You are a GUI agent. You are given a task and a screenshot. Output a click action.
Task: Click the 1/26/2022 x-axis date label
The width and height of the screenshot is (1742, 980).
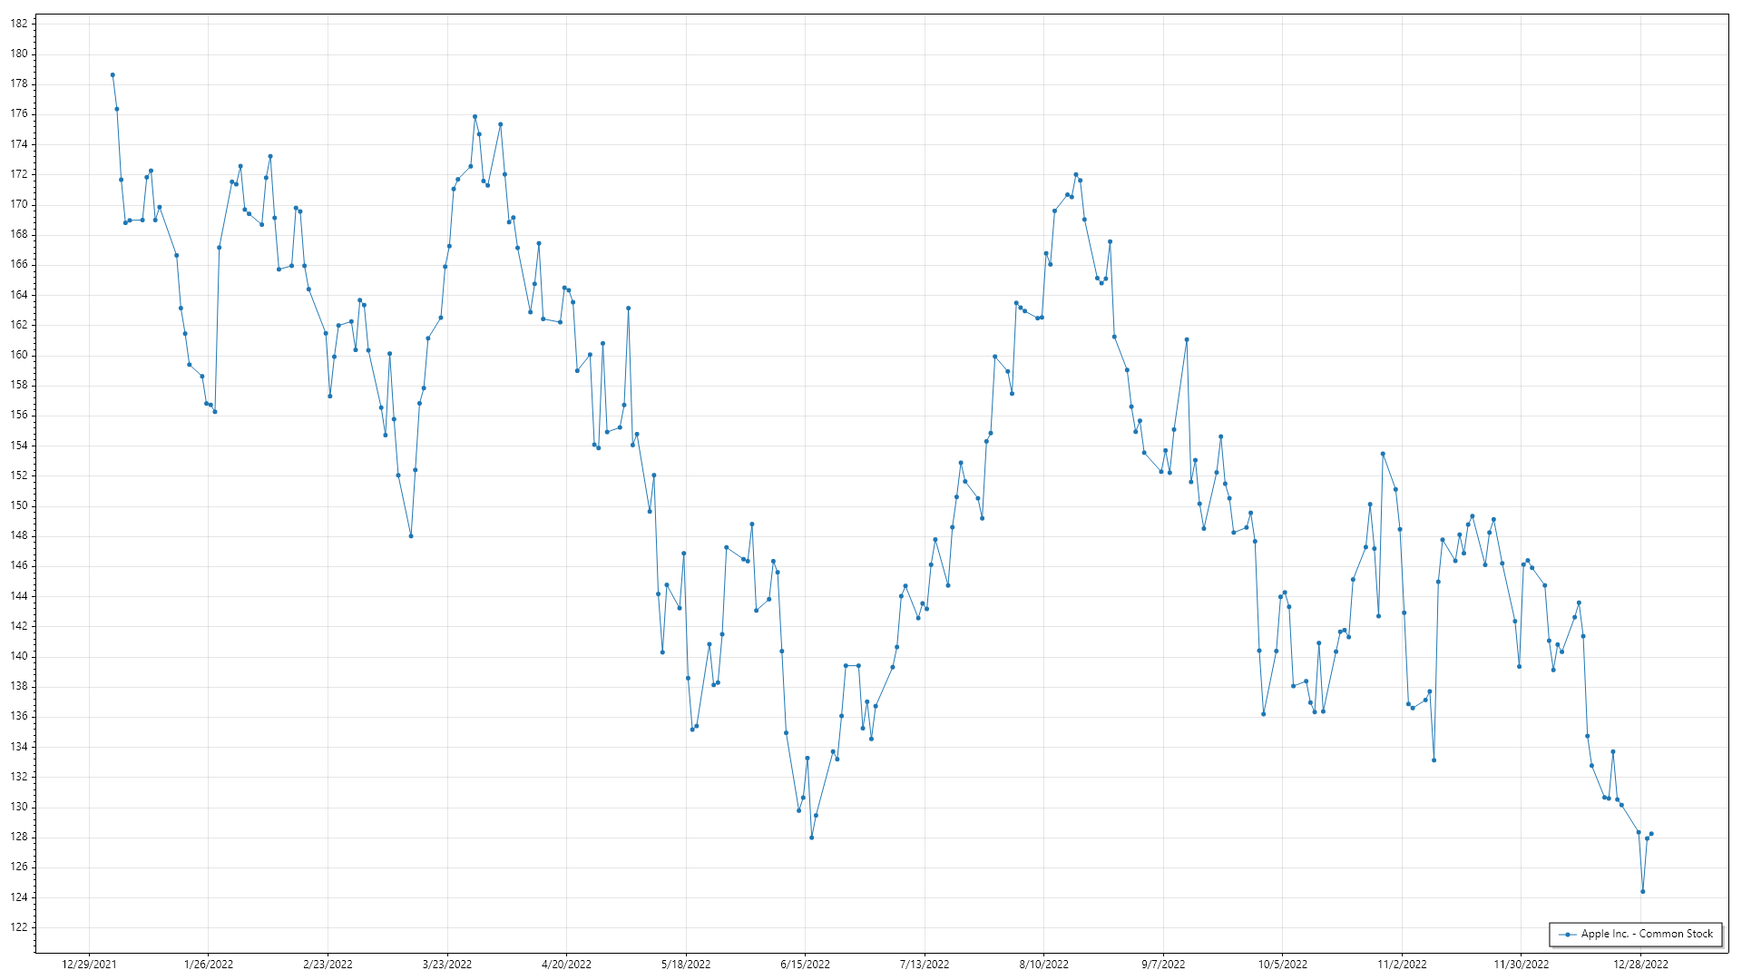[209, 964]
